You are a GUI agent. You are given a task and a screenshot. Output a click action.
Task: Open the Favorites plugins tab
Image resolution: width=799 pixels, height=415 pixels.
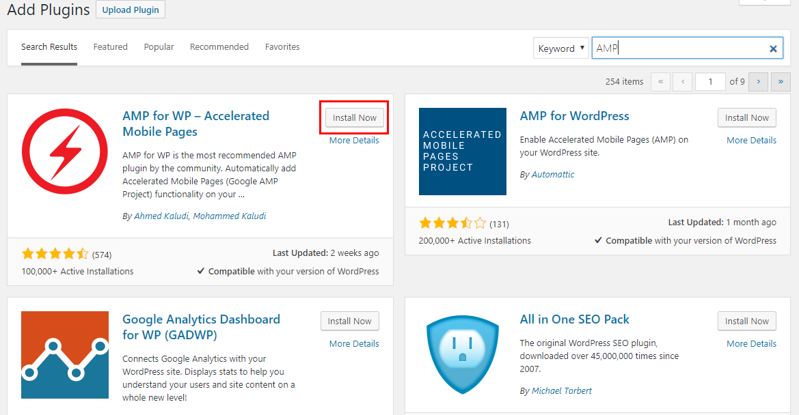coord(282,47)
